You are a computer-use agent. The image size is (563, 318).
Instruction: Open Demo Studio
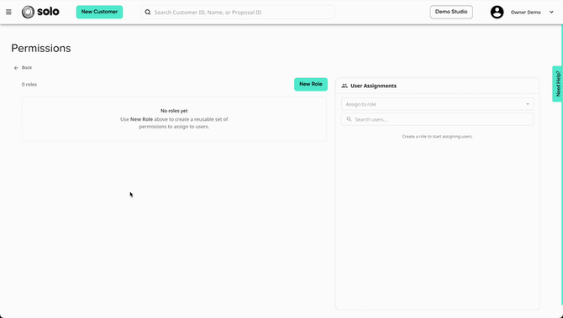(451, 12)
